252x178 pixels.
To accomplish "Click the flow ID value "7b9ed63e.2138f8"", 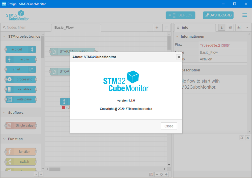I will [x=215, y=45].
